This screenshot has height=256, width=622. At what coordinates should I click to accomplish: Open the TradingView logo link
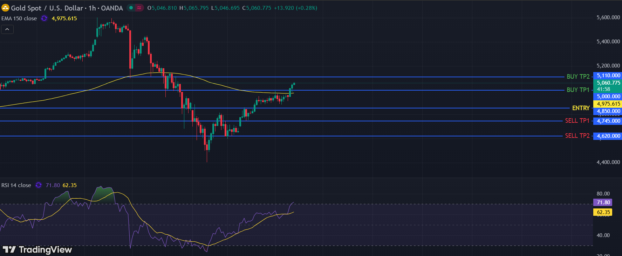(x=37, y=249)
